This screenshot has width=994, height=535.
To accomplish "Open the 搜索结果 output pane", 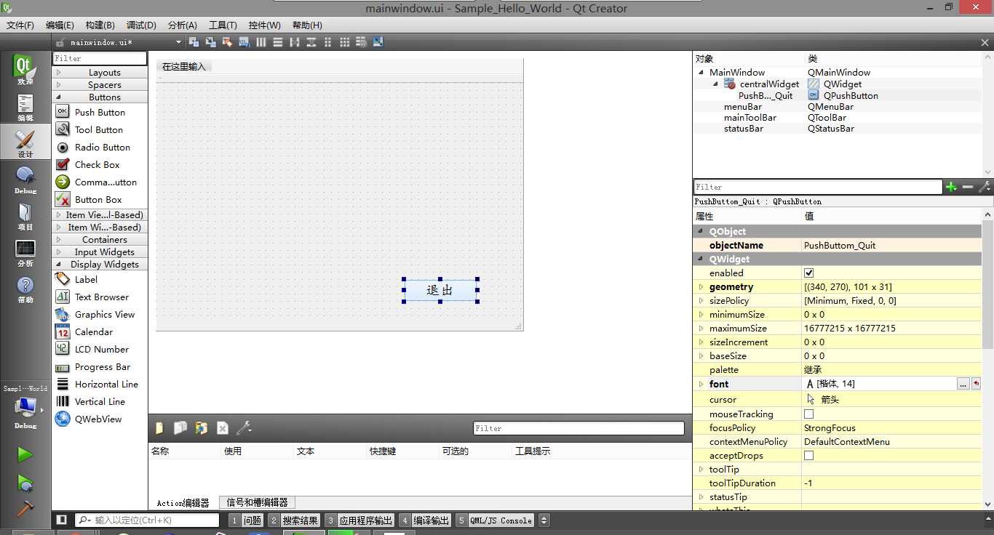I will (294, 520).
